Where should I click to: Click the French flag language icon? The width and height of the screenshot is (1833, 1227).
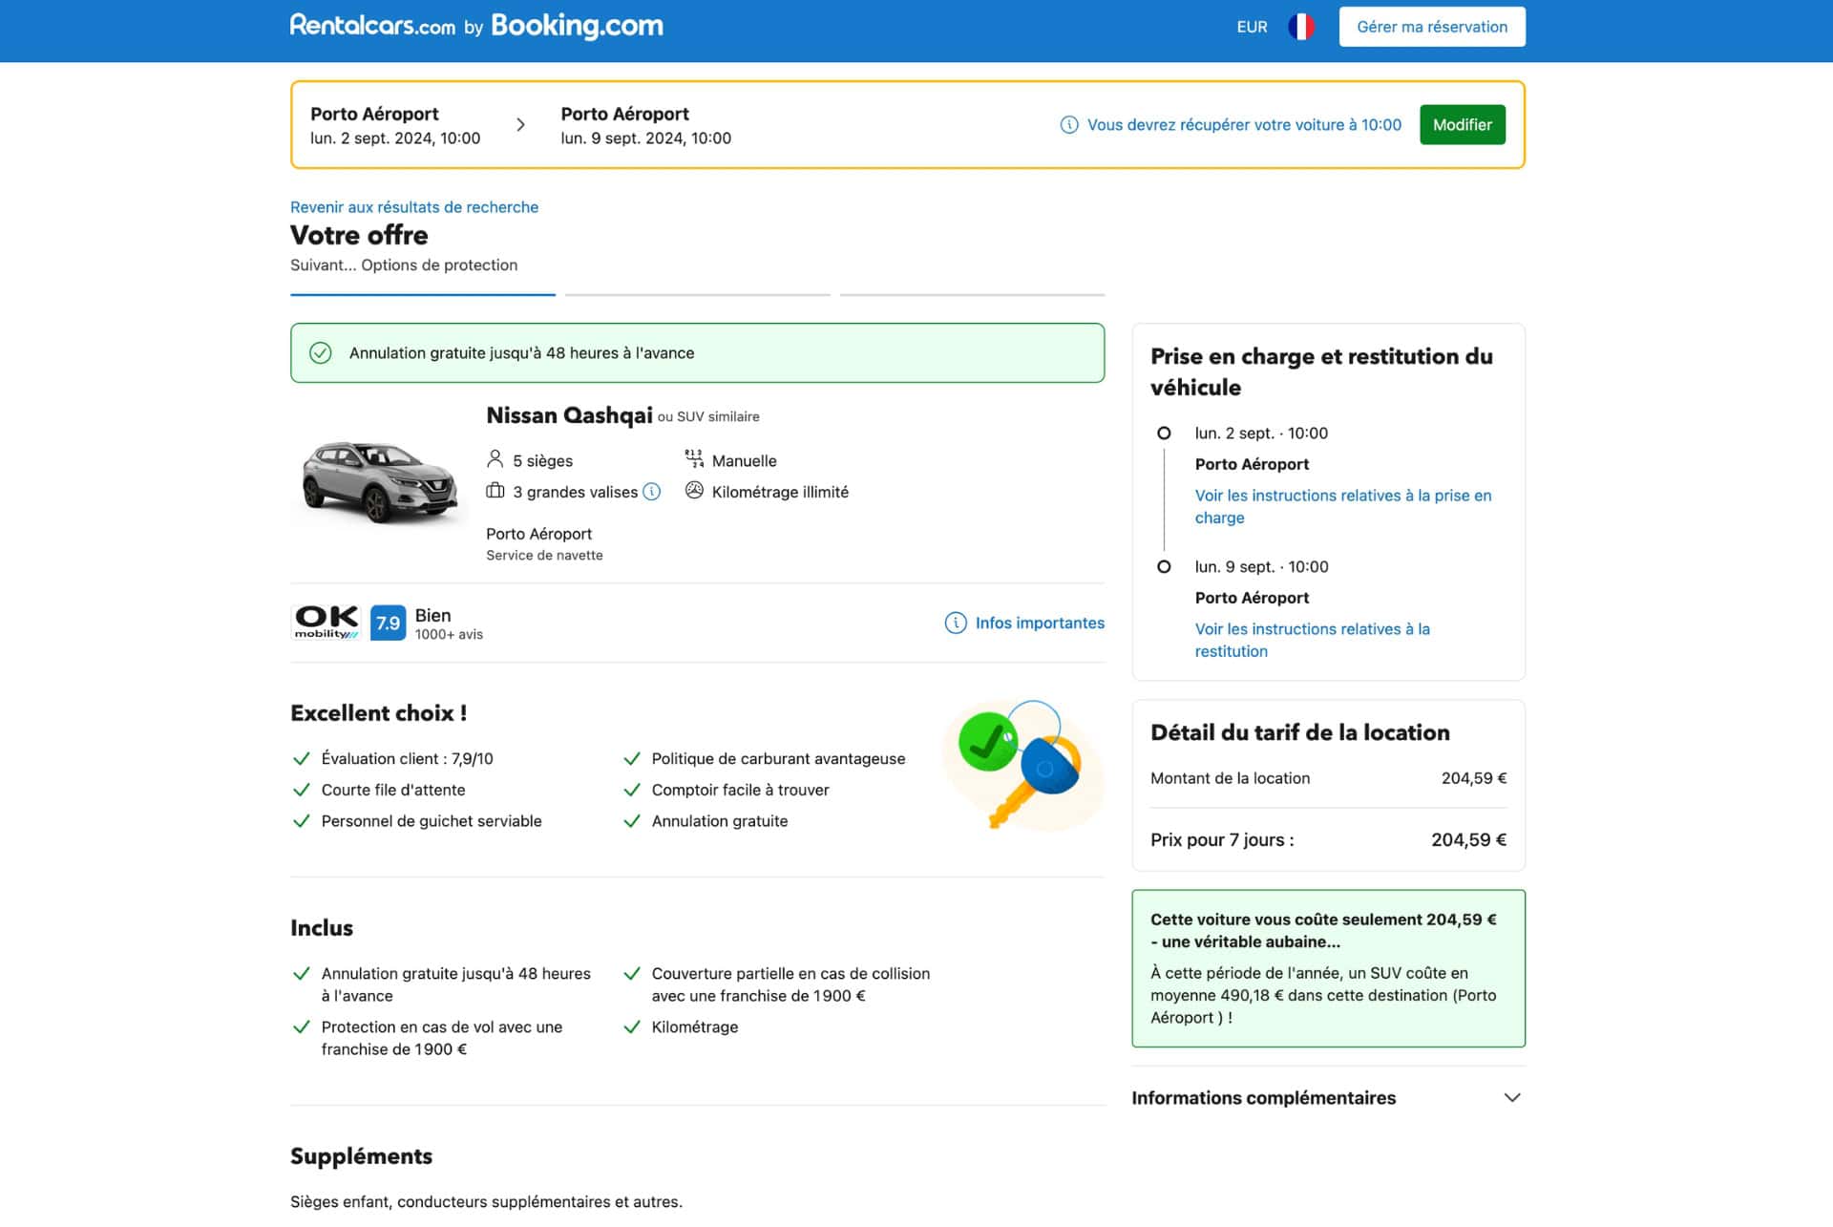1301,27
